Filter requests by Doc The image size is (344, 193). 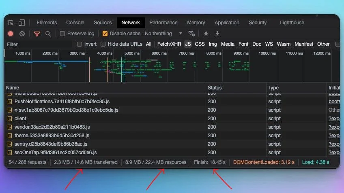tap(257, 44)
